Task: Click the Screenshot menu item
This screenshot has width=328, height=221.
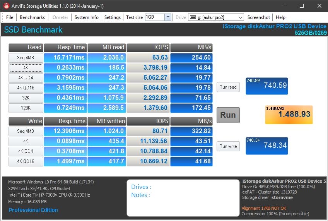Action: [258, 17]
